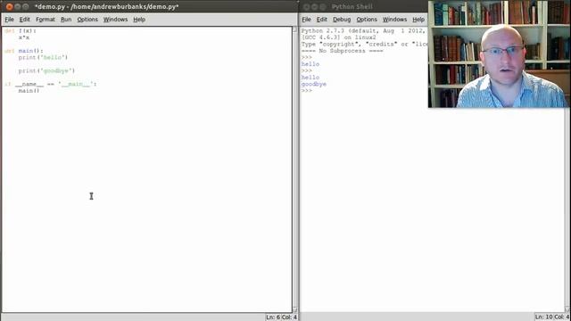Click the webcam video overlay of presenter
The height and width of the screenshot is (321, 571).
[499, 53]
